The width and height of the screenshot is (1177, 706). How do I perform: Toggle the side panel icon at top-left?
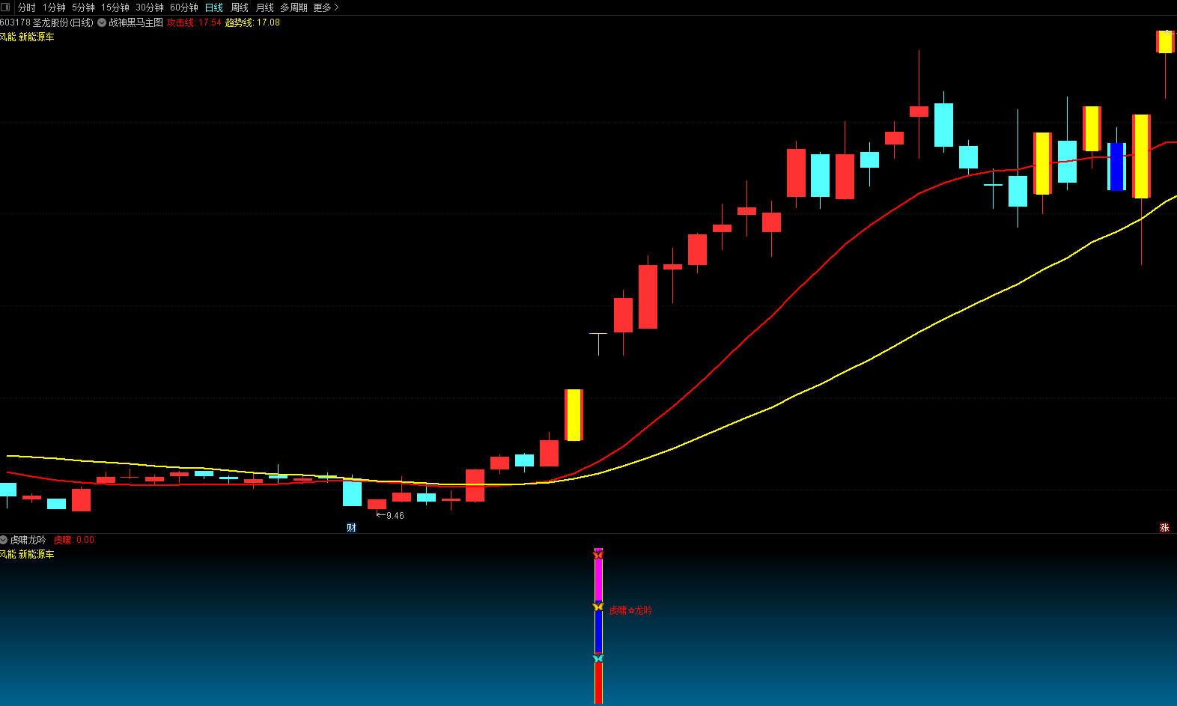[6, 7]
